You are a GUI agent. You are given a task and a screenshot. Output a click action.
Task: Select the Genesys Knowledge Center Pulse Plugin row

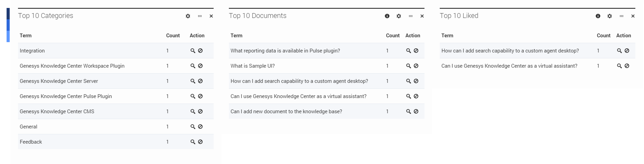[x=116, y=96]
